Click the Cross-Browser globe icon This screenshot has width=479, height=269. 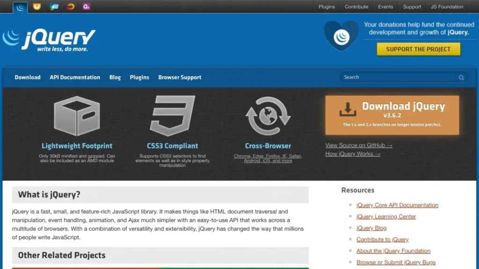(268, 116)
